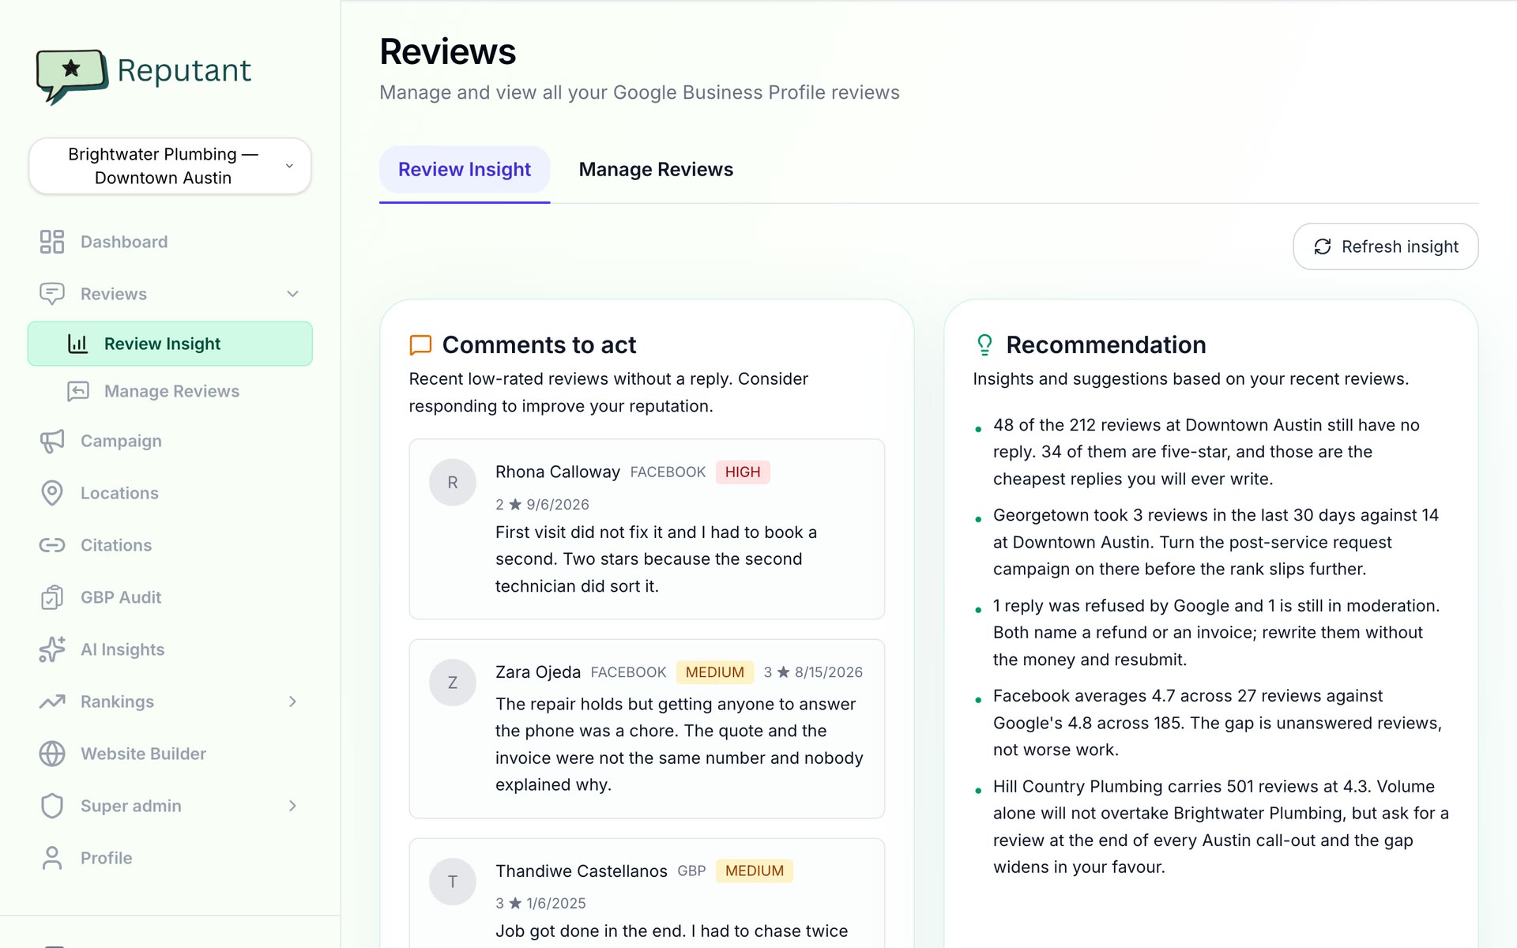Viewport: 1517px width, 948px height.
Task: Click the AI Insights sparkle icon
Action: pyautogui.click(x=52, y=649)
